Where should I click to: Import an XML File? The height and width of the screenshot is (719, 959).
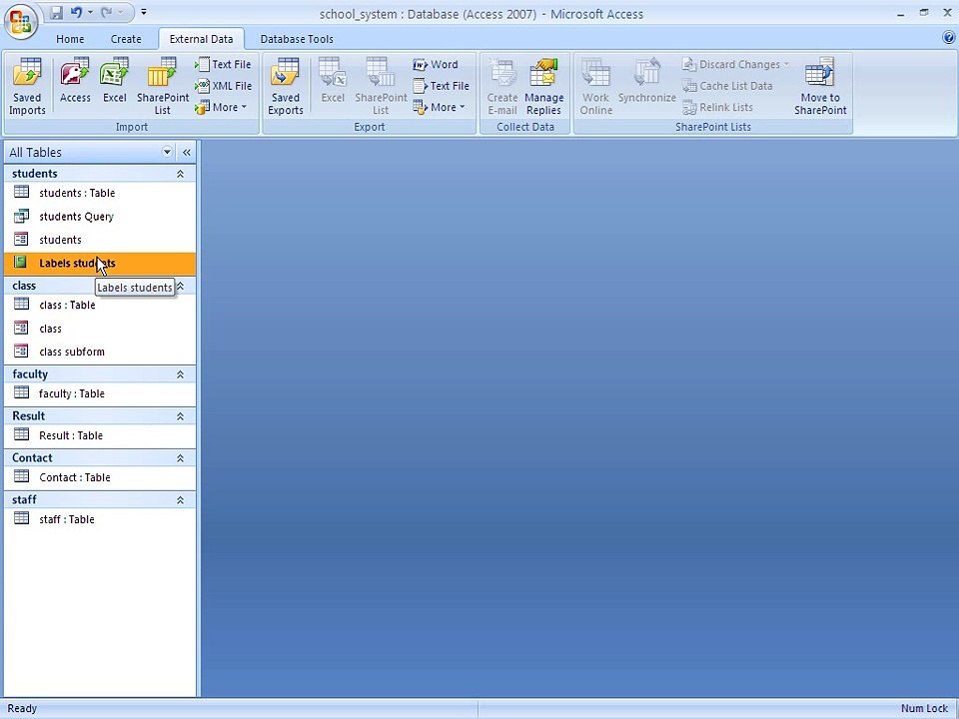(x=223, y=86)
